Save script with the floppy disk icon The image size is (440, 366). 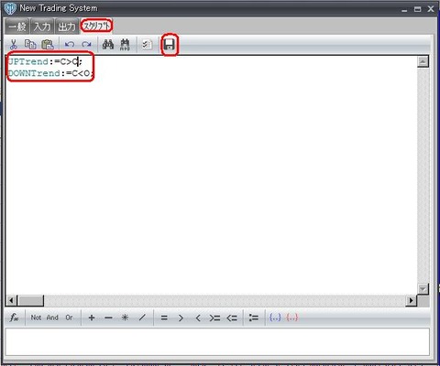170,45
